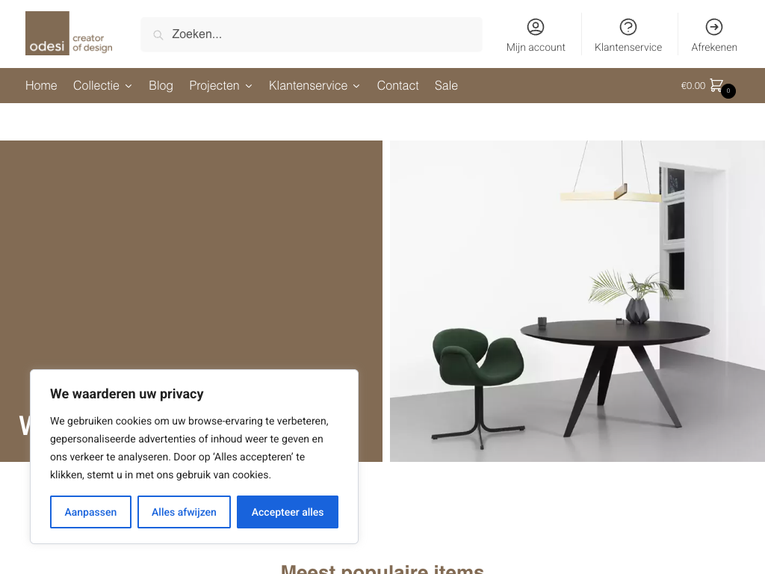765x574 pixels.
Task: Open Mijn account user icon
Action: point(535,27)
